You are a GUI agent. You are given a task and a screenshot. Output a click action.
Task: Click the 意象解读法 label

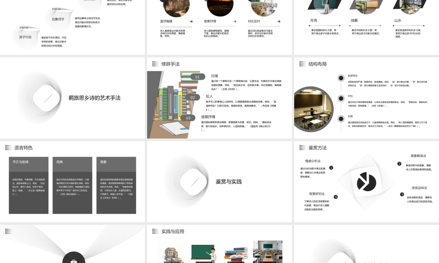tap(418, 156)
